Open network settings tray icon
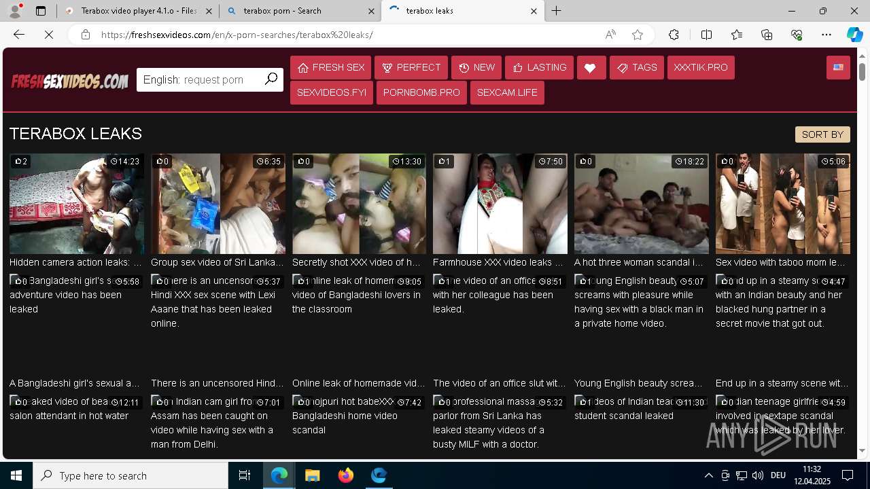870x489 pixels. tap(742, 475)
